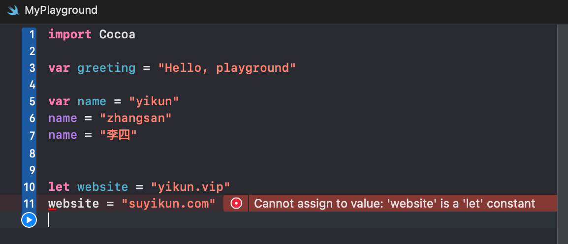Select line number 10 in the gutter

30,187
